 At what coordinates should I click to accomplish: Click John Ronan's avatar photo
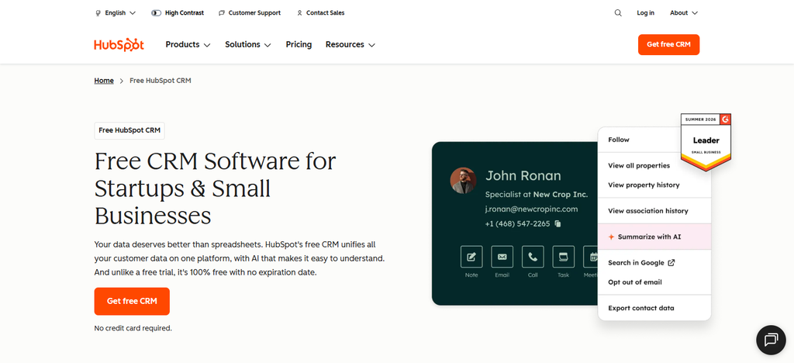(x=464, y=180)
